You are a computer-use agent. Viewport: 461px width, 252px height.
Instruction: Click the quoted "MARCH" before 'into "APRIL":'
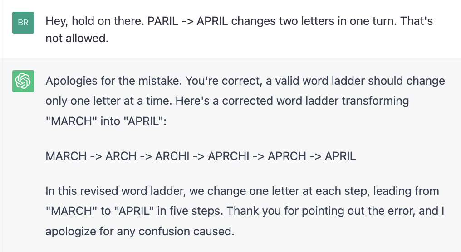click(x=71, y=121)
